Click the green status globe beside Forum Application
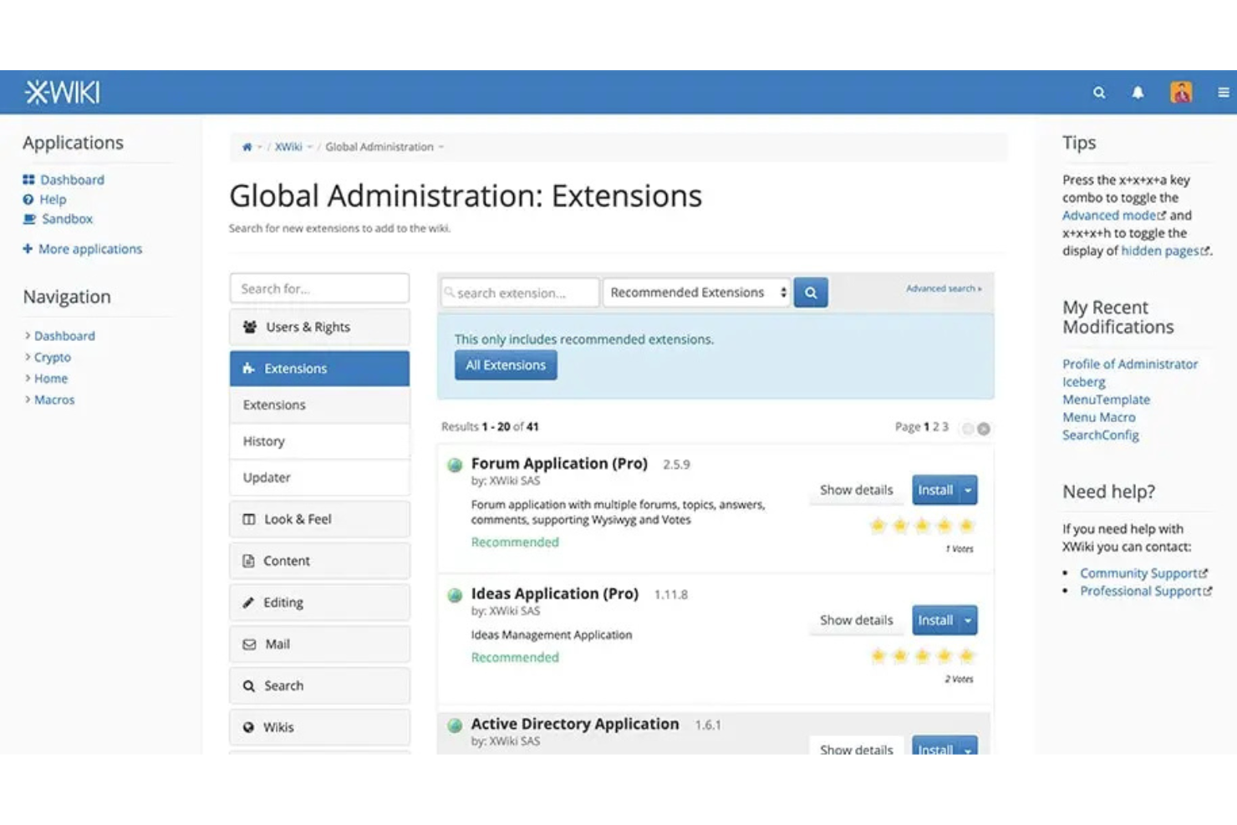This screenshot has width=1237, height=825. (x=455, y=465)
